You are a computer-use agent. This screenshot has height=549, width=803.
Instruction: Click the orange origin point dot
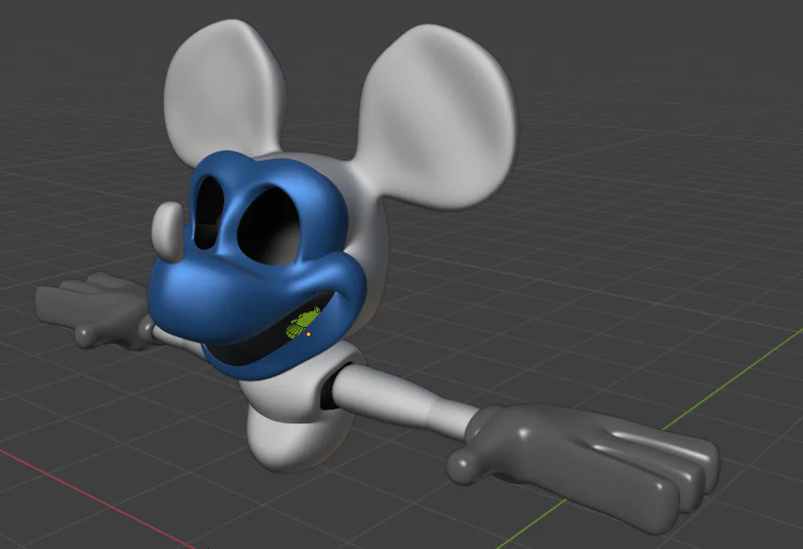coord(309,334)
